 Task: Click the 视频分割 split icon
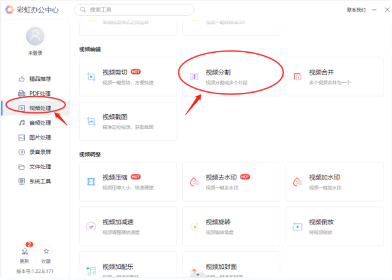click(194, 76)
